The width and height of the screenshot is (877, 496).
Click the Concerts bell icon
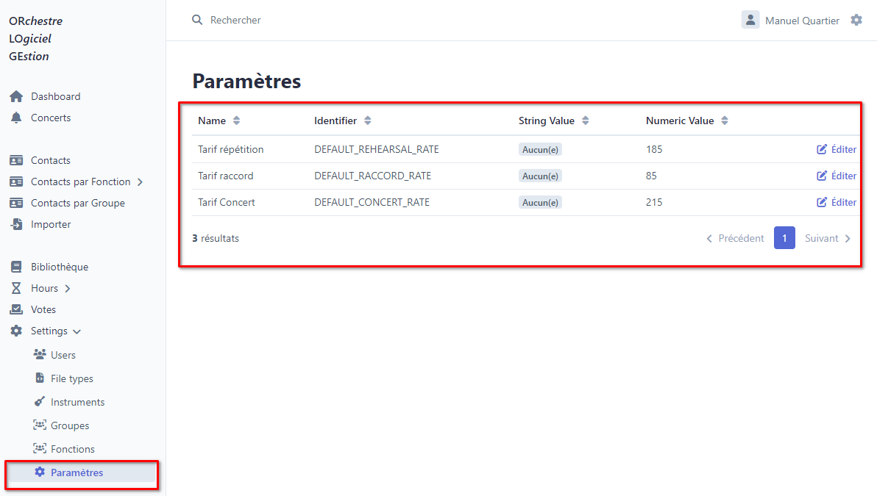(x=16, y=118)
